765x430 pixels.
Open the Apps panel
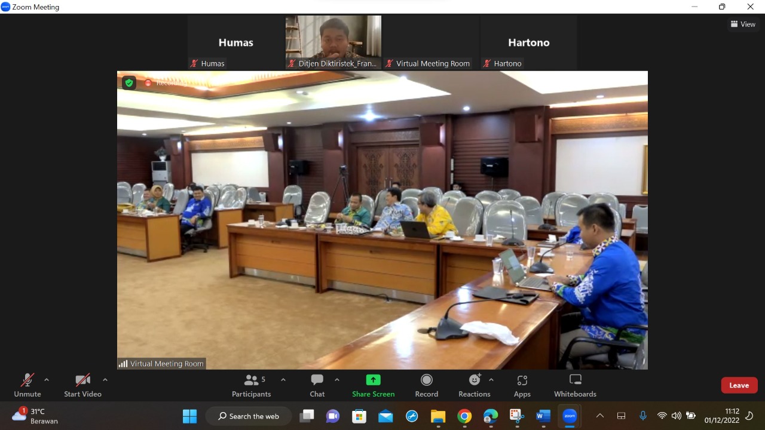(x=522, y=385)
